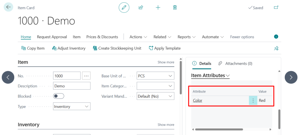Viewport: 299px width, 135px height.
Task: Click Adjust Inventory button
Action: coord(69,48)
